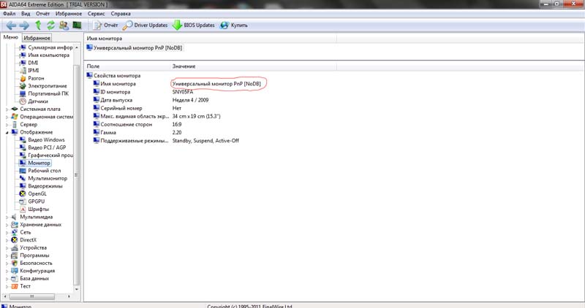Click the Конфигурация icon in tree
Screen dimensions: 585x308
(14, 271)
